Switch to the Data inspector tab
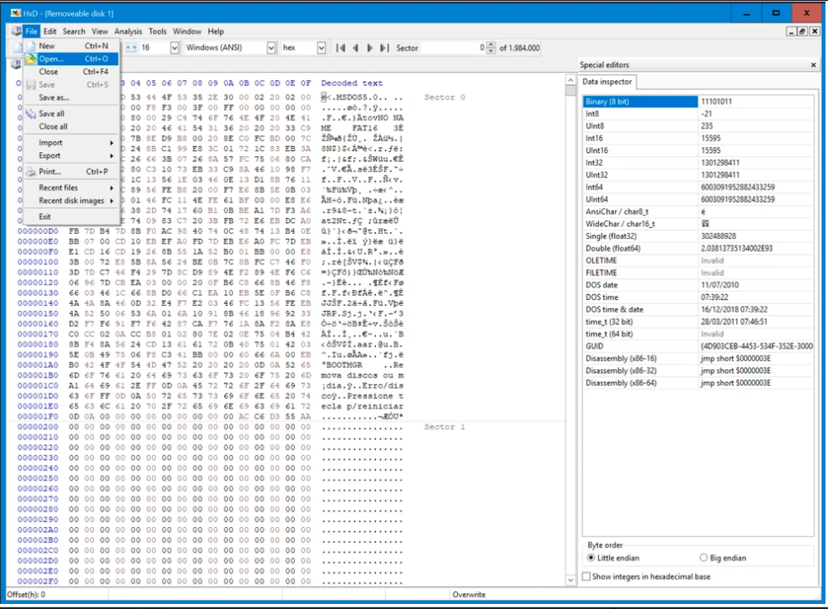 (607, 82)
